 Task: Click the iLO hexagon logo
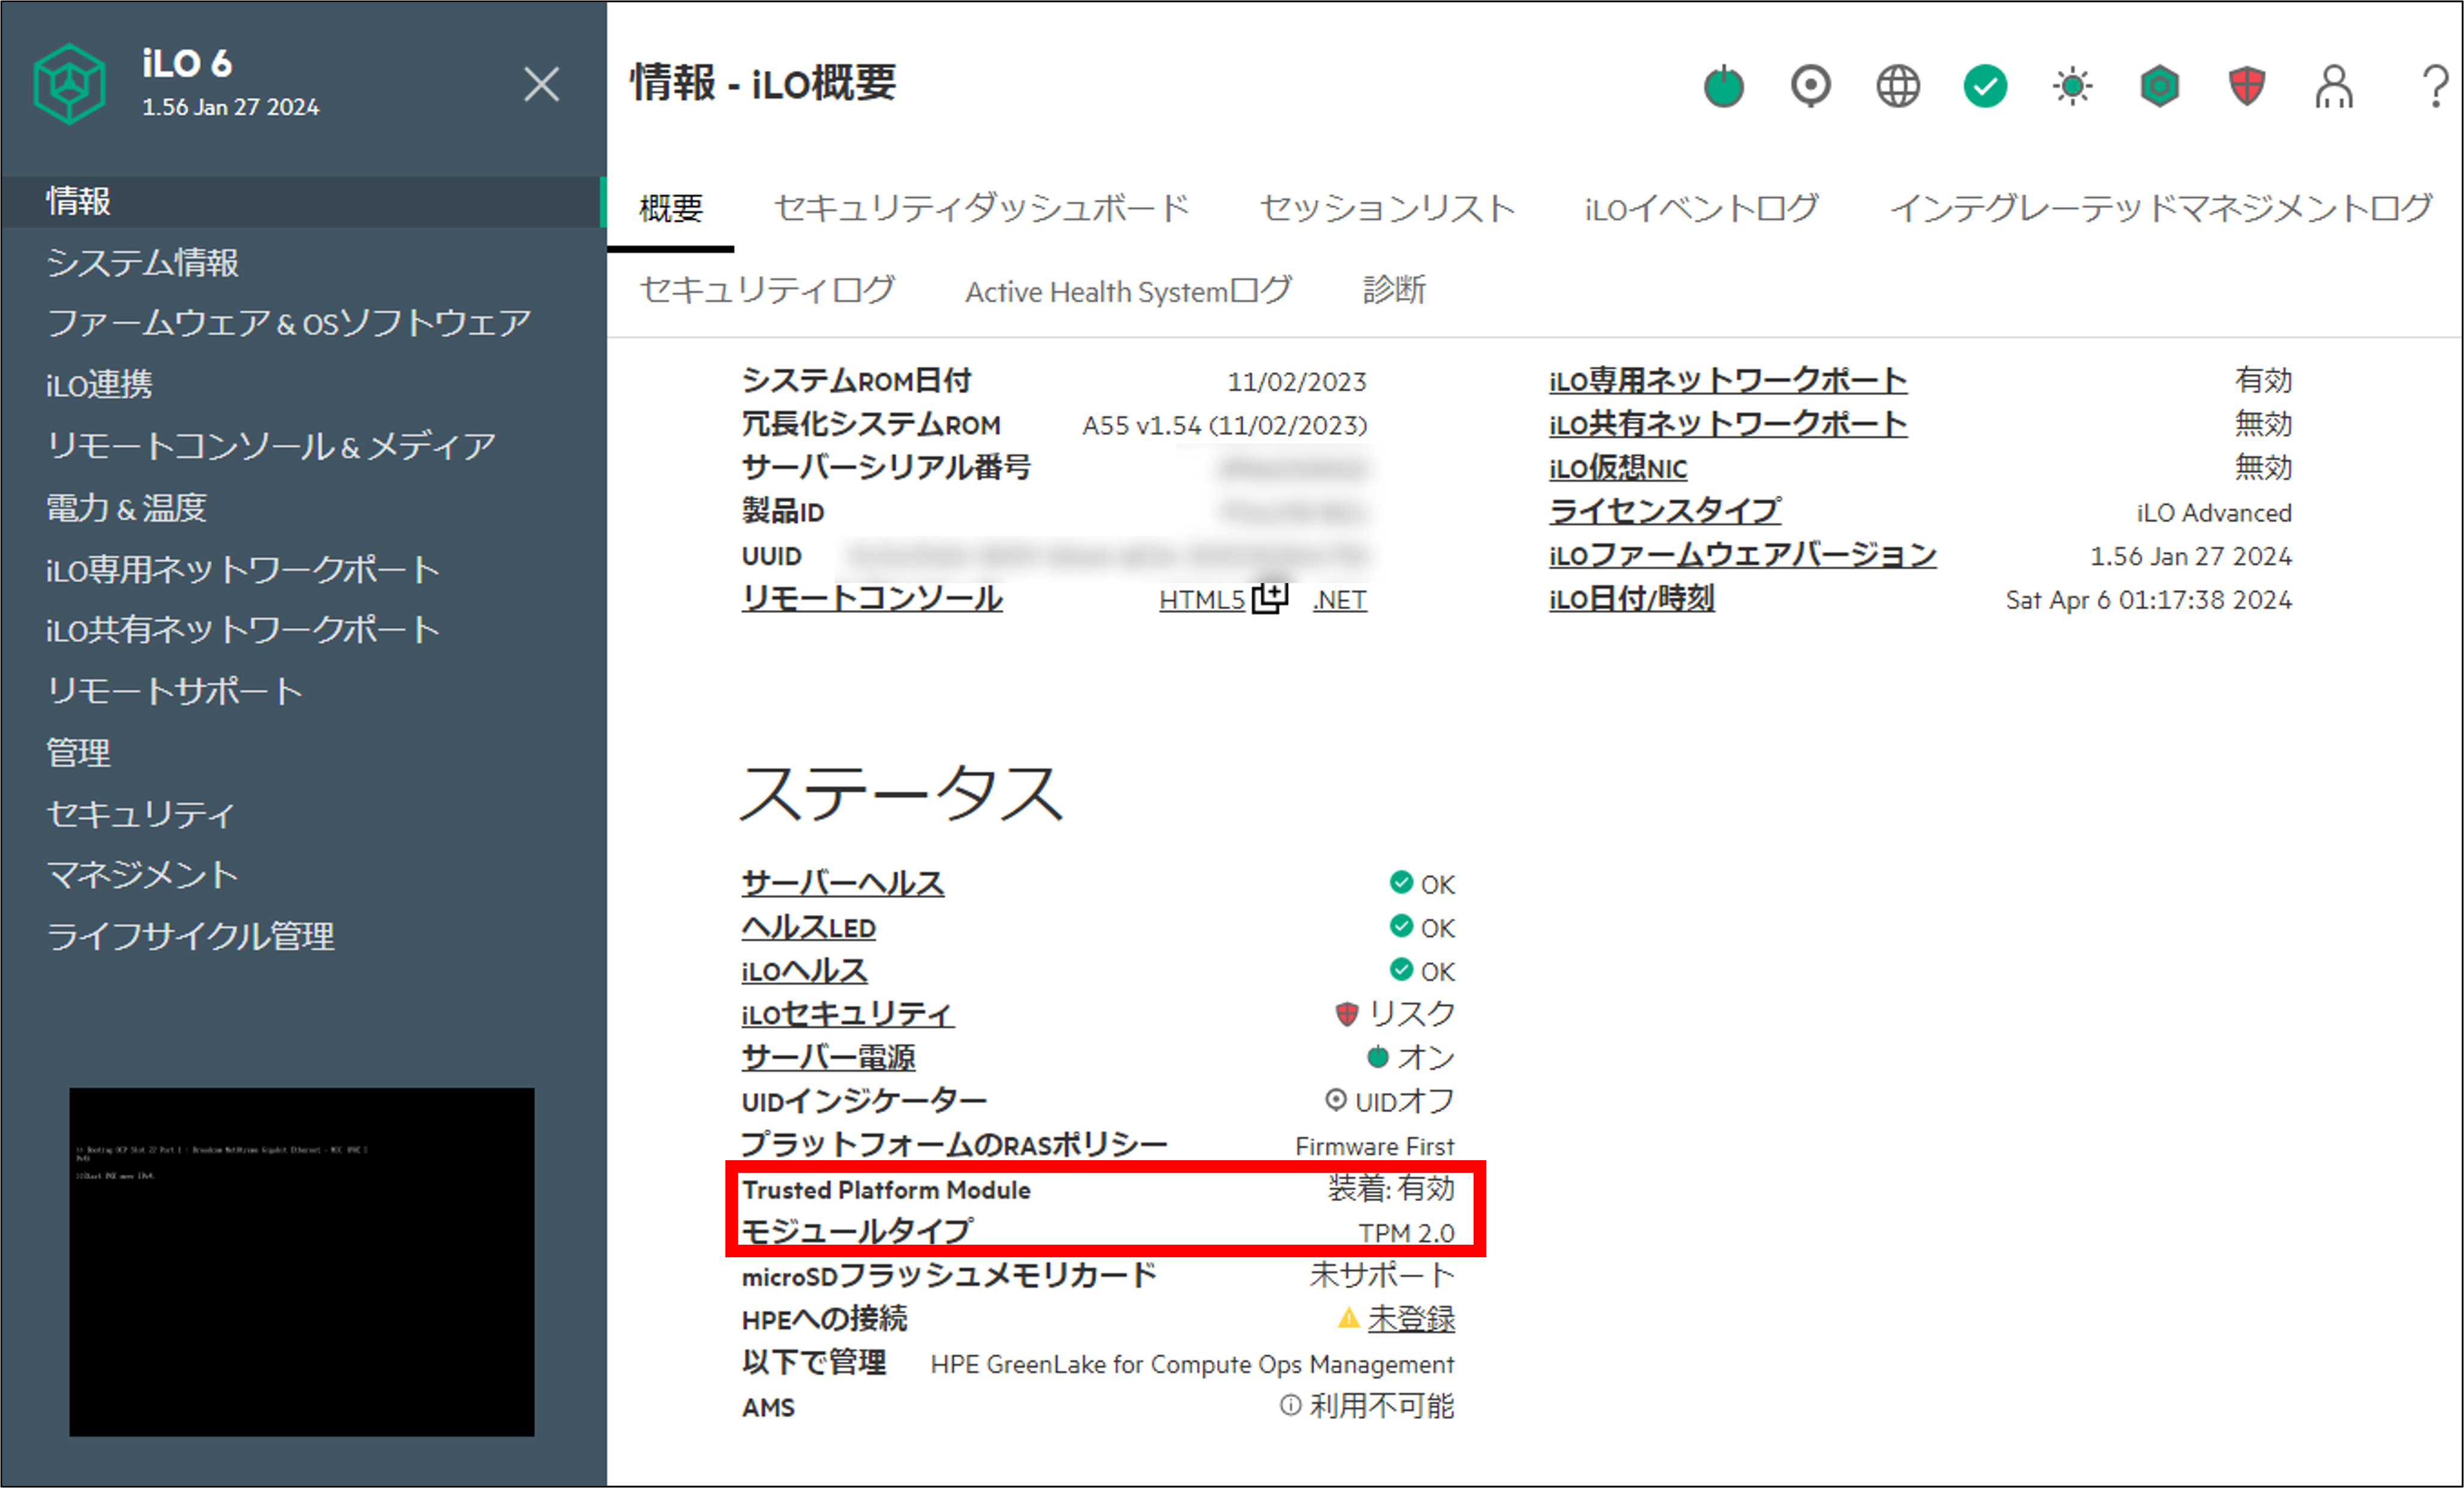point(69,84)
